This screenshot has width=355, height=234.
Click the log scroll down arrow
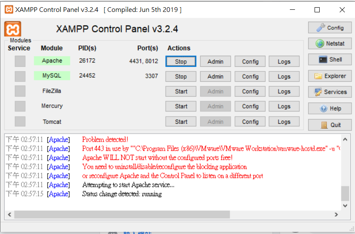(345, 205)
